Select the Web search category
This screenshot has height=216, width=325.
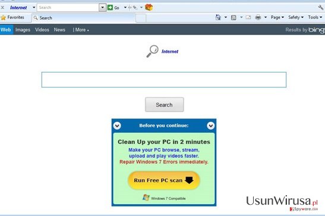[6, 30]
